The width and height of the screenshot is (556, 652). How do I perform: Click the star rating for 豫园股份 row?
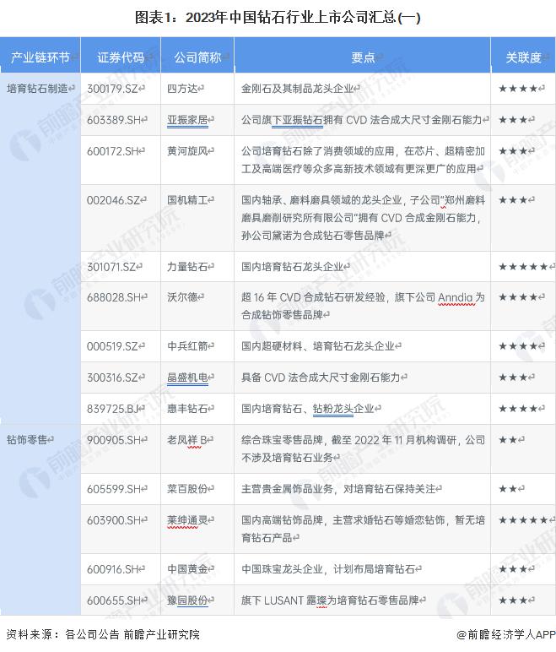point(513,600)
